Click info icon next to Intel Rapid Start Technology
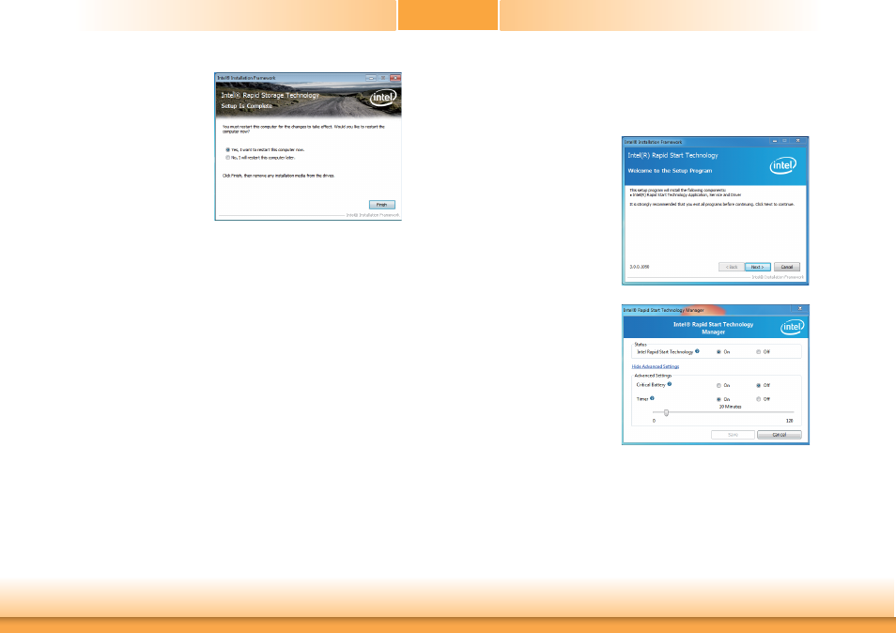The image size is (896, 633). pos(697,351)
